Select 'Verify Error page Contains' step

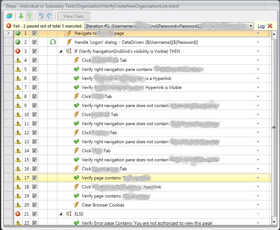click(x=147, y=223)
